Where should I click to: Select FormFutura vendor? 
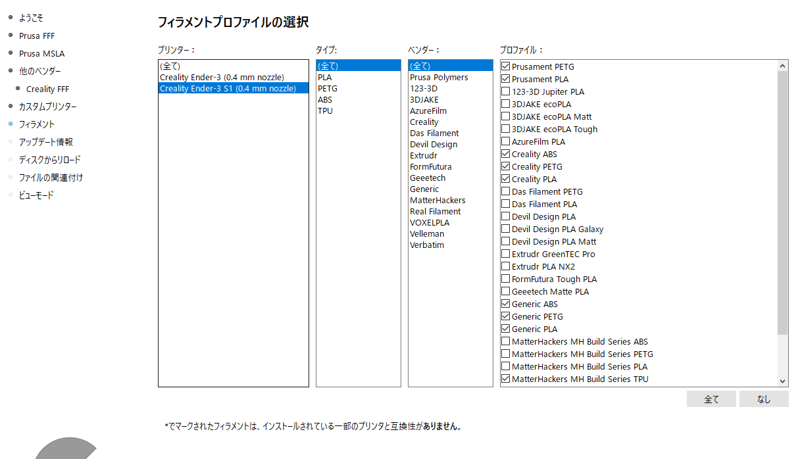coord(451,166)
